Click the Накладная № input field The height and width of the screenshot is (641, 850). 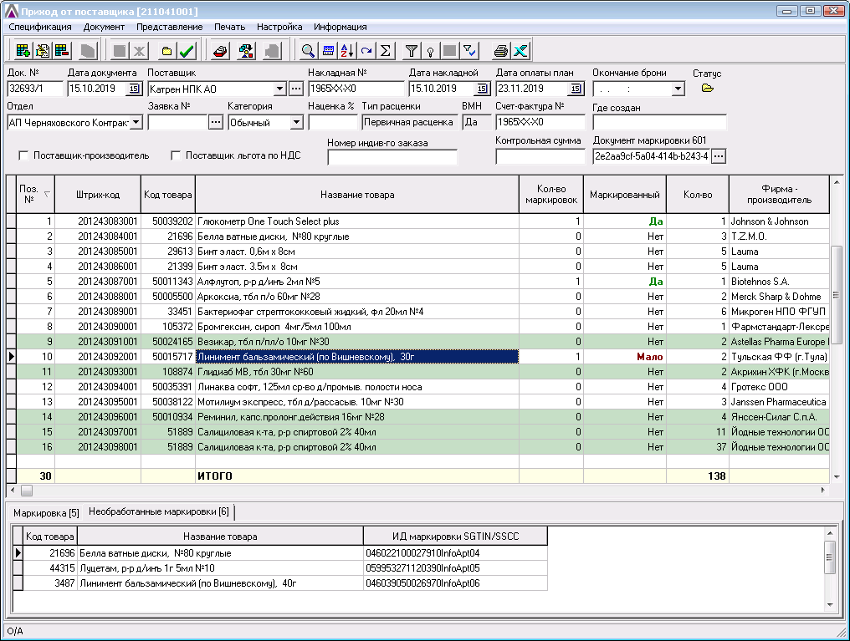click(355, 89)
